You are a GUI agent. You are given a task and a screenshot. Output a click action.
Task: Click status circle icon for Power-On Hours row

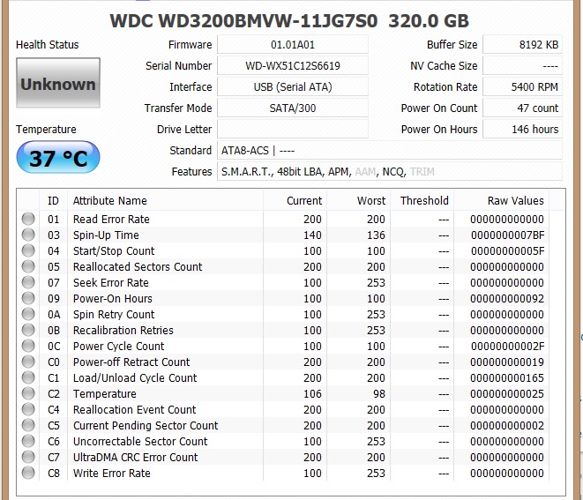28,298
